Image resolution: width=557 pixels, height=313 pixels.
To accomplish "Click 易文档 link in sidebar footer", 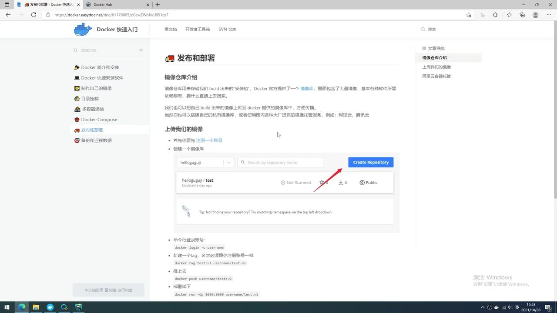I will click(110, 290).
